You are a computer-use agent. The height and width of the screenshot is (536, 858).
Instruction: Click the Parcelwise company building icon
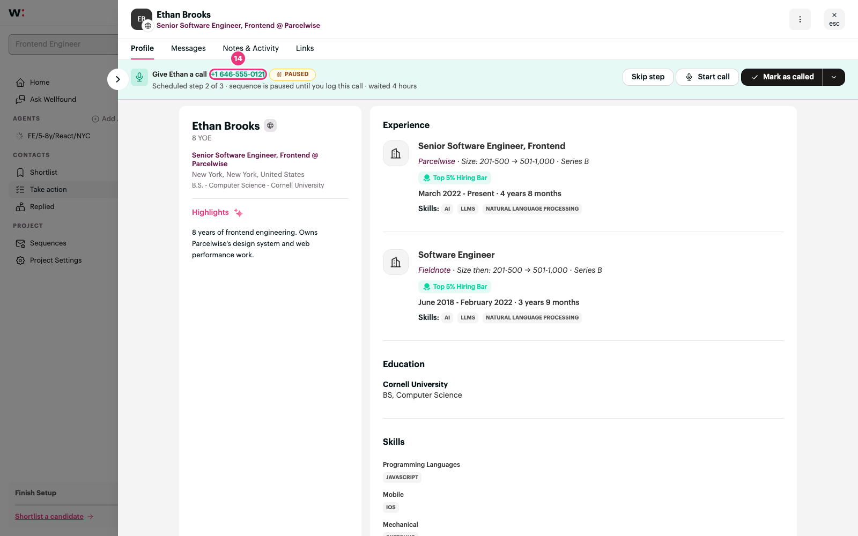click(x=396, y=153)
